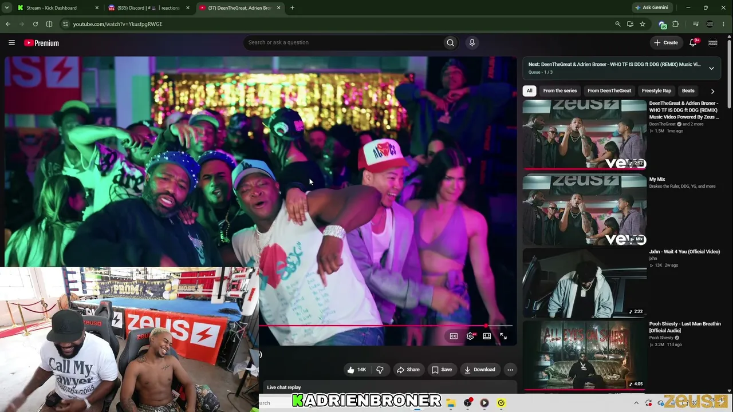This screenshot has width=733, height=412.
Task: Visit the Pooh Shiesty channel name
Action: [x=661, y=338]
